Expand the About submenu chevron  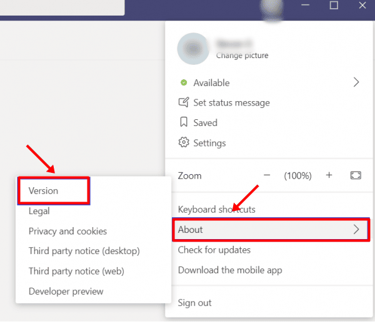(x=356, y=229)
